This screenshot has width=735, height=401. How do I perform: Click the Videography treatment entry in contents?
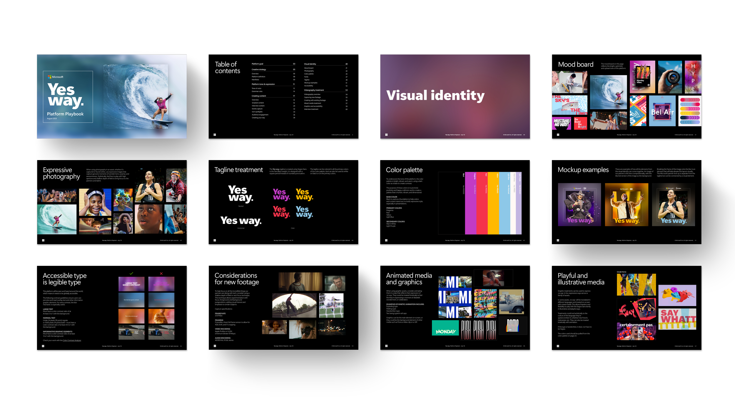tap(314, 90)
